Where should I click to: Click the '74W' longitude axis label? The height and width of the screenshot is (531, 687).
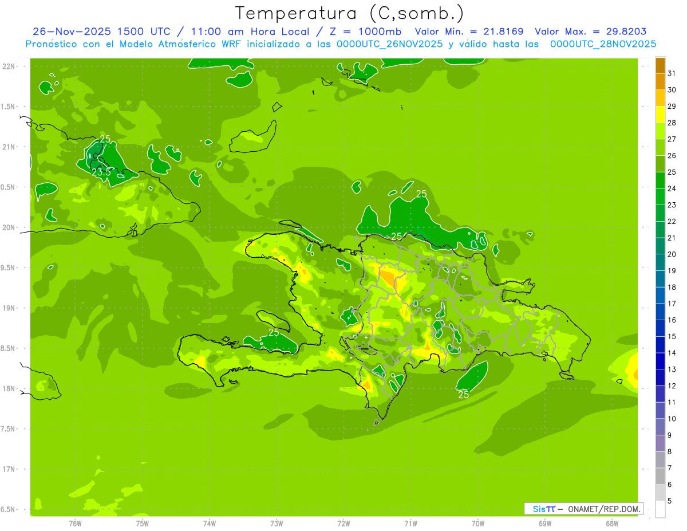point(210,524)
